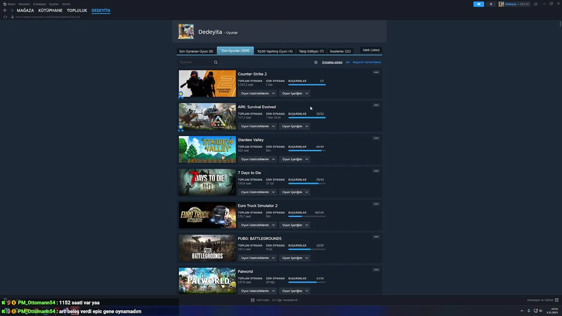Open Palworld game thumbnail

tap(207, 281)
